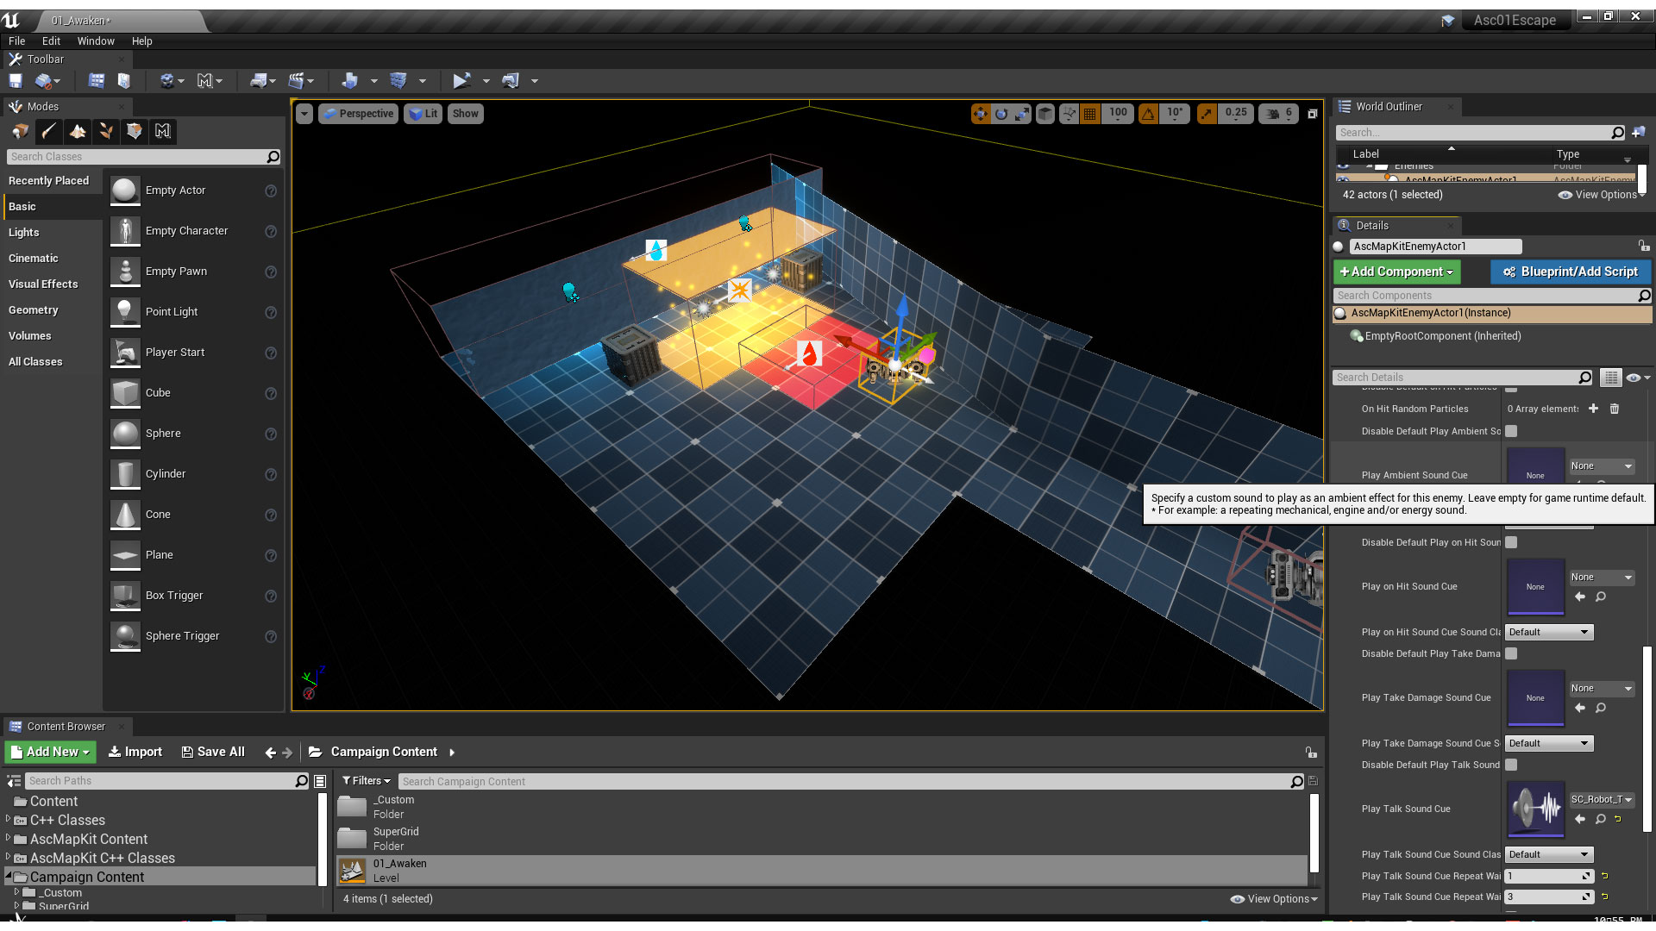Expand the AscMapKit Content folder tree
This screenshot has width=1656, height=931.
click(9, 839)
